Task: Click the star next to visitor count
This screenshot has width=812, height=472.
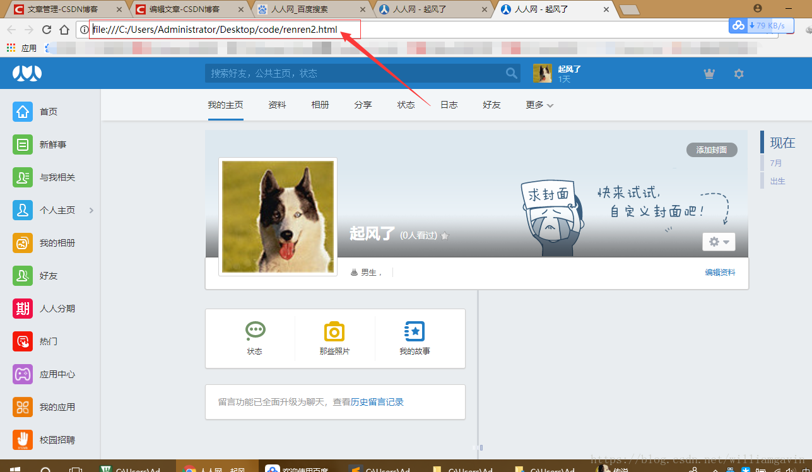Action: click(x=445, y=235)
